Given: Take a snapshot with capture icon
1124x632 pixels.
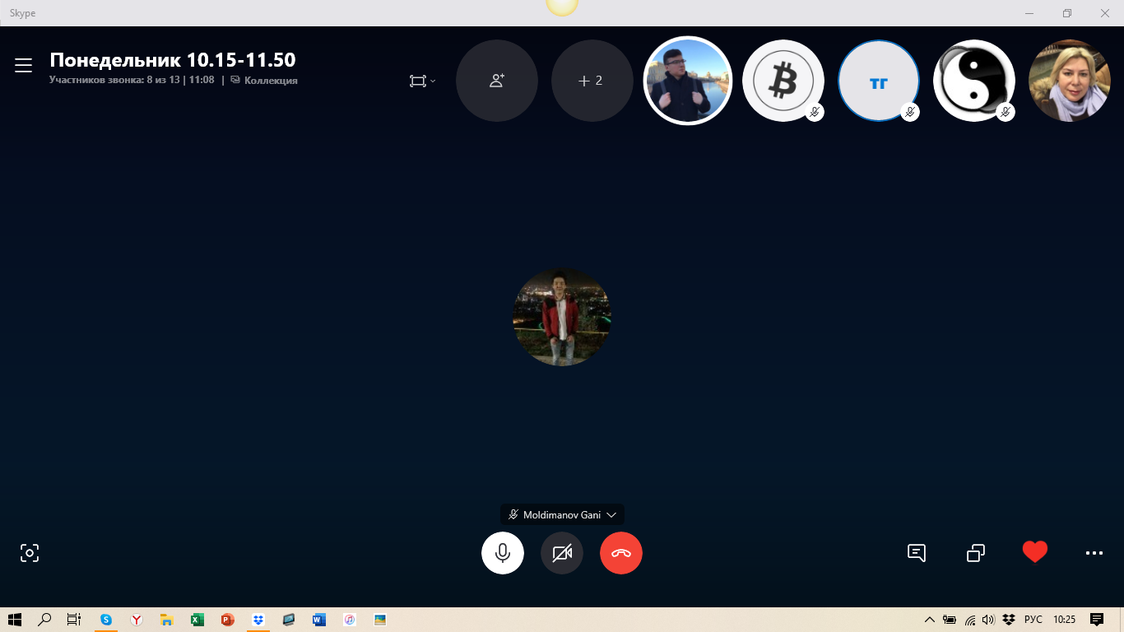Looking at the screenshot, I should pyautogui.click(x=30, y=553).
